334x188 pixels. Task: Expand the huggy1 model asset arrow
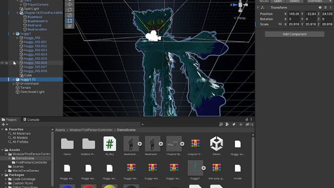(x=204, y=168)
